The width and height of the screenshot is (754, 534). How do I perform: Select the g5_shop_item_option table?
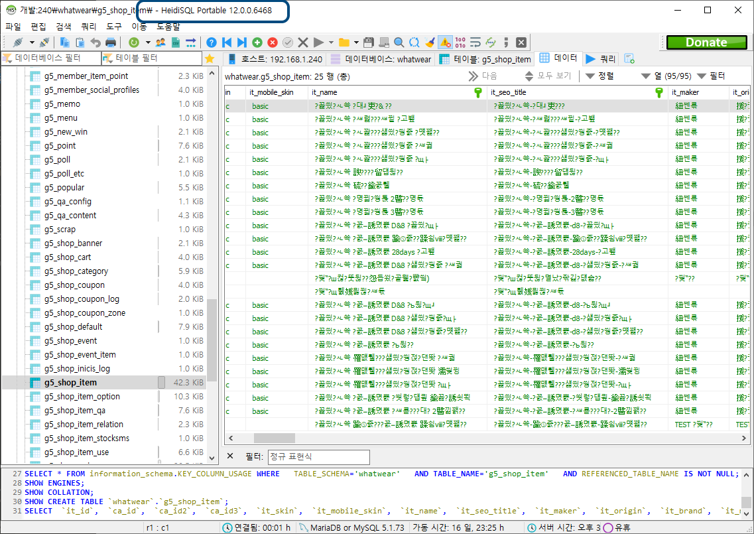[x=82, y=397]
